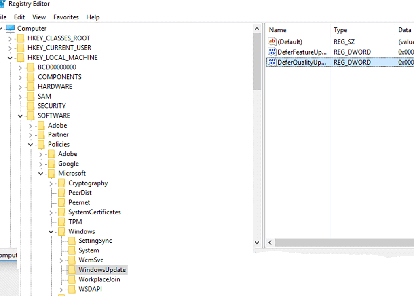
Task: Click the HKEY_CLASSES_ROOT folder icon
Action: (21, 38)
